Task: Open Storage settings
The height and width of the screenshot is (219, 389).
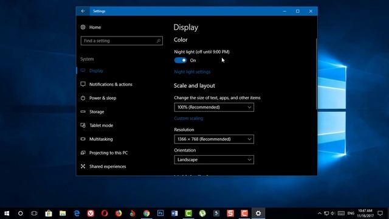Action: pos(92,112)
